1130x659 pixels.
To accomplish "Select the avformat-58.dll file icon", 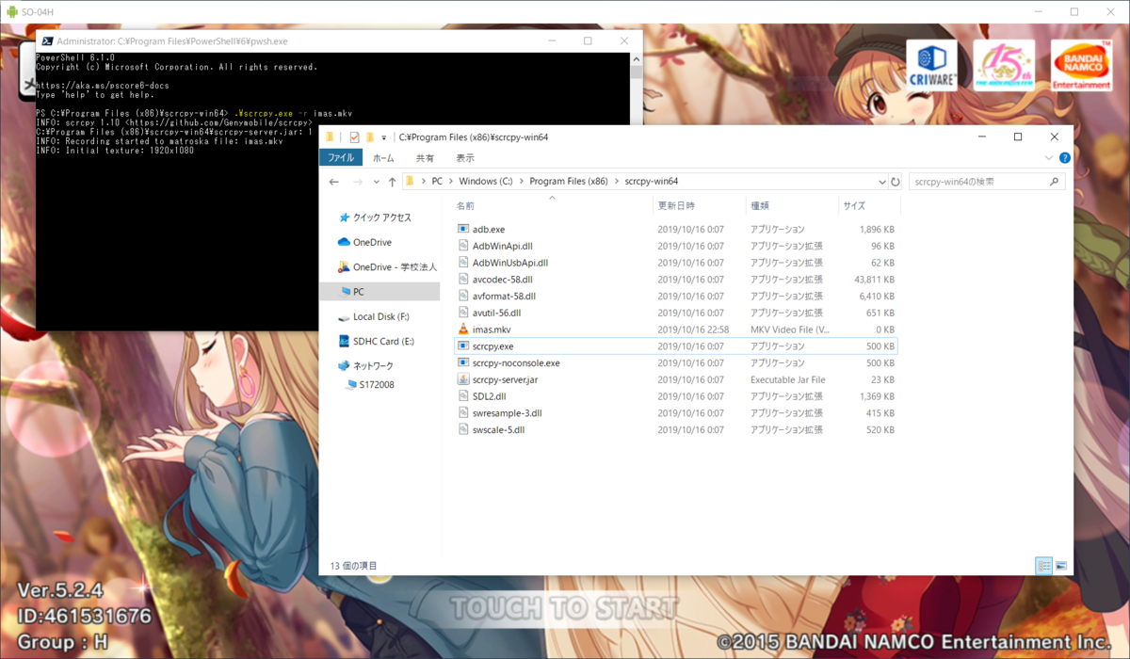I will [462, 296].
